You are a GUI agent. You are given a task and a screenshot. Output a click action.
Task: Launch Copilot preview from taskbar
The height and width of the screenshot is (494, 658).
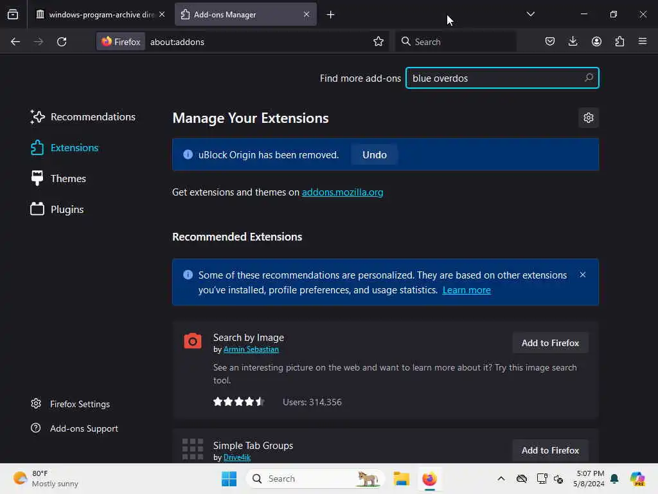tap(637, 479)
